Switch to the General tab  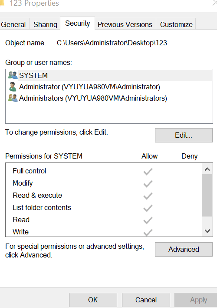pyautogui.click(x=13, y=24)
